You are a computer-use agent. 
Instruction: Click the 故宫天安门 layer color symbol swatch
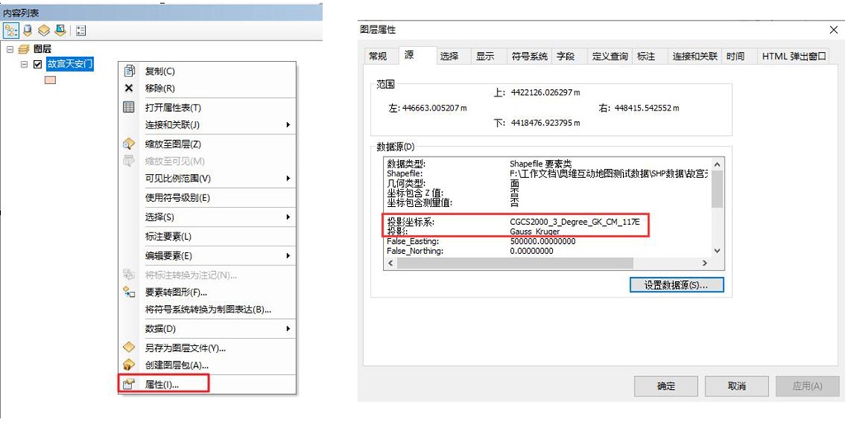click(x=50, y=81)
